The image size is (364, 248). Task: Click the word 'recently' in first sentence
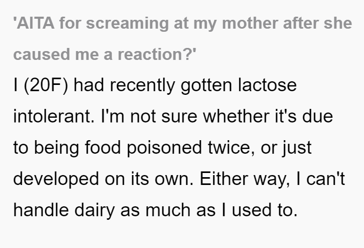pos(142,85)
